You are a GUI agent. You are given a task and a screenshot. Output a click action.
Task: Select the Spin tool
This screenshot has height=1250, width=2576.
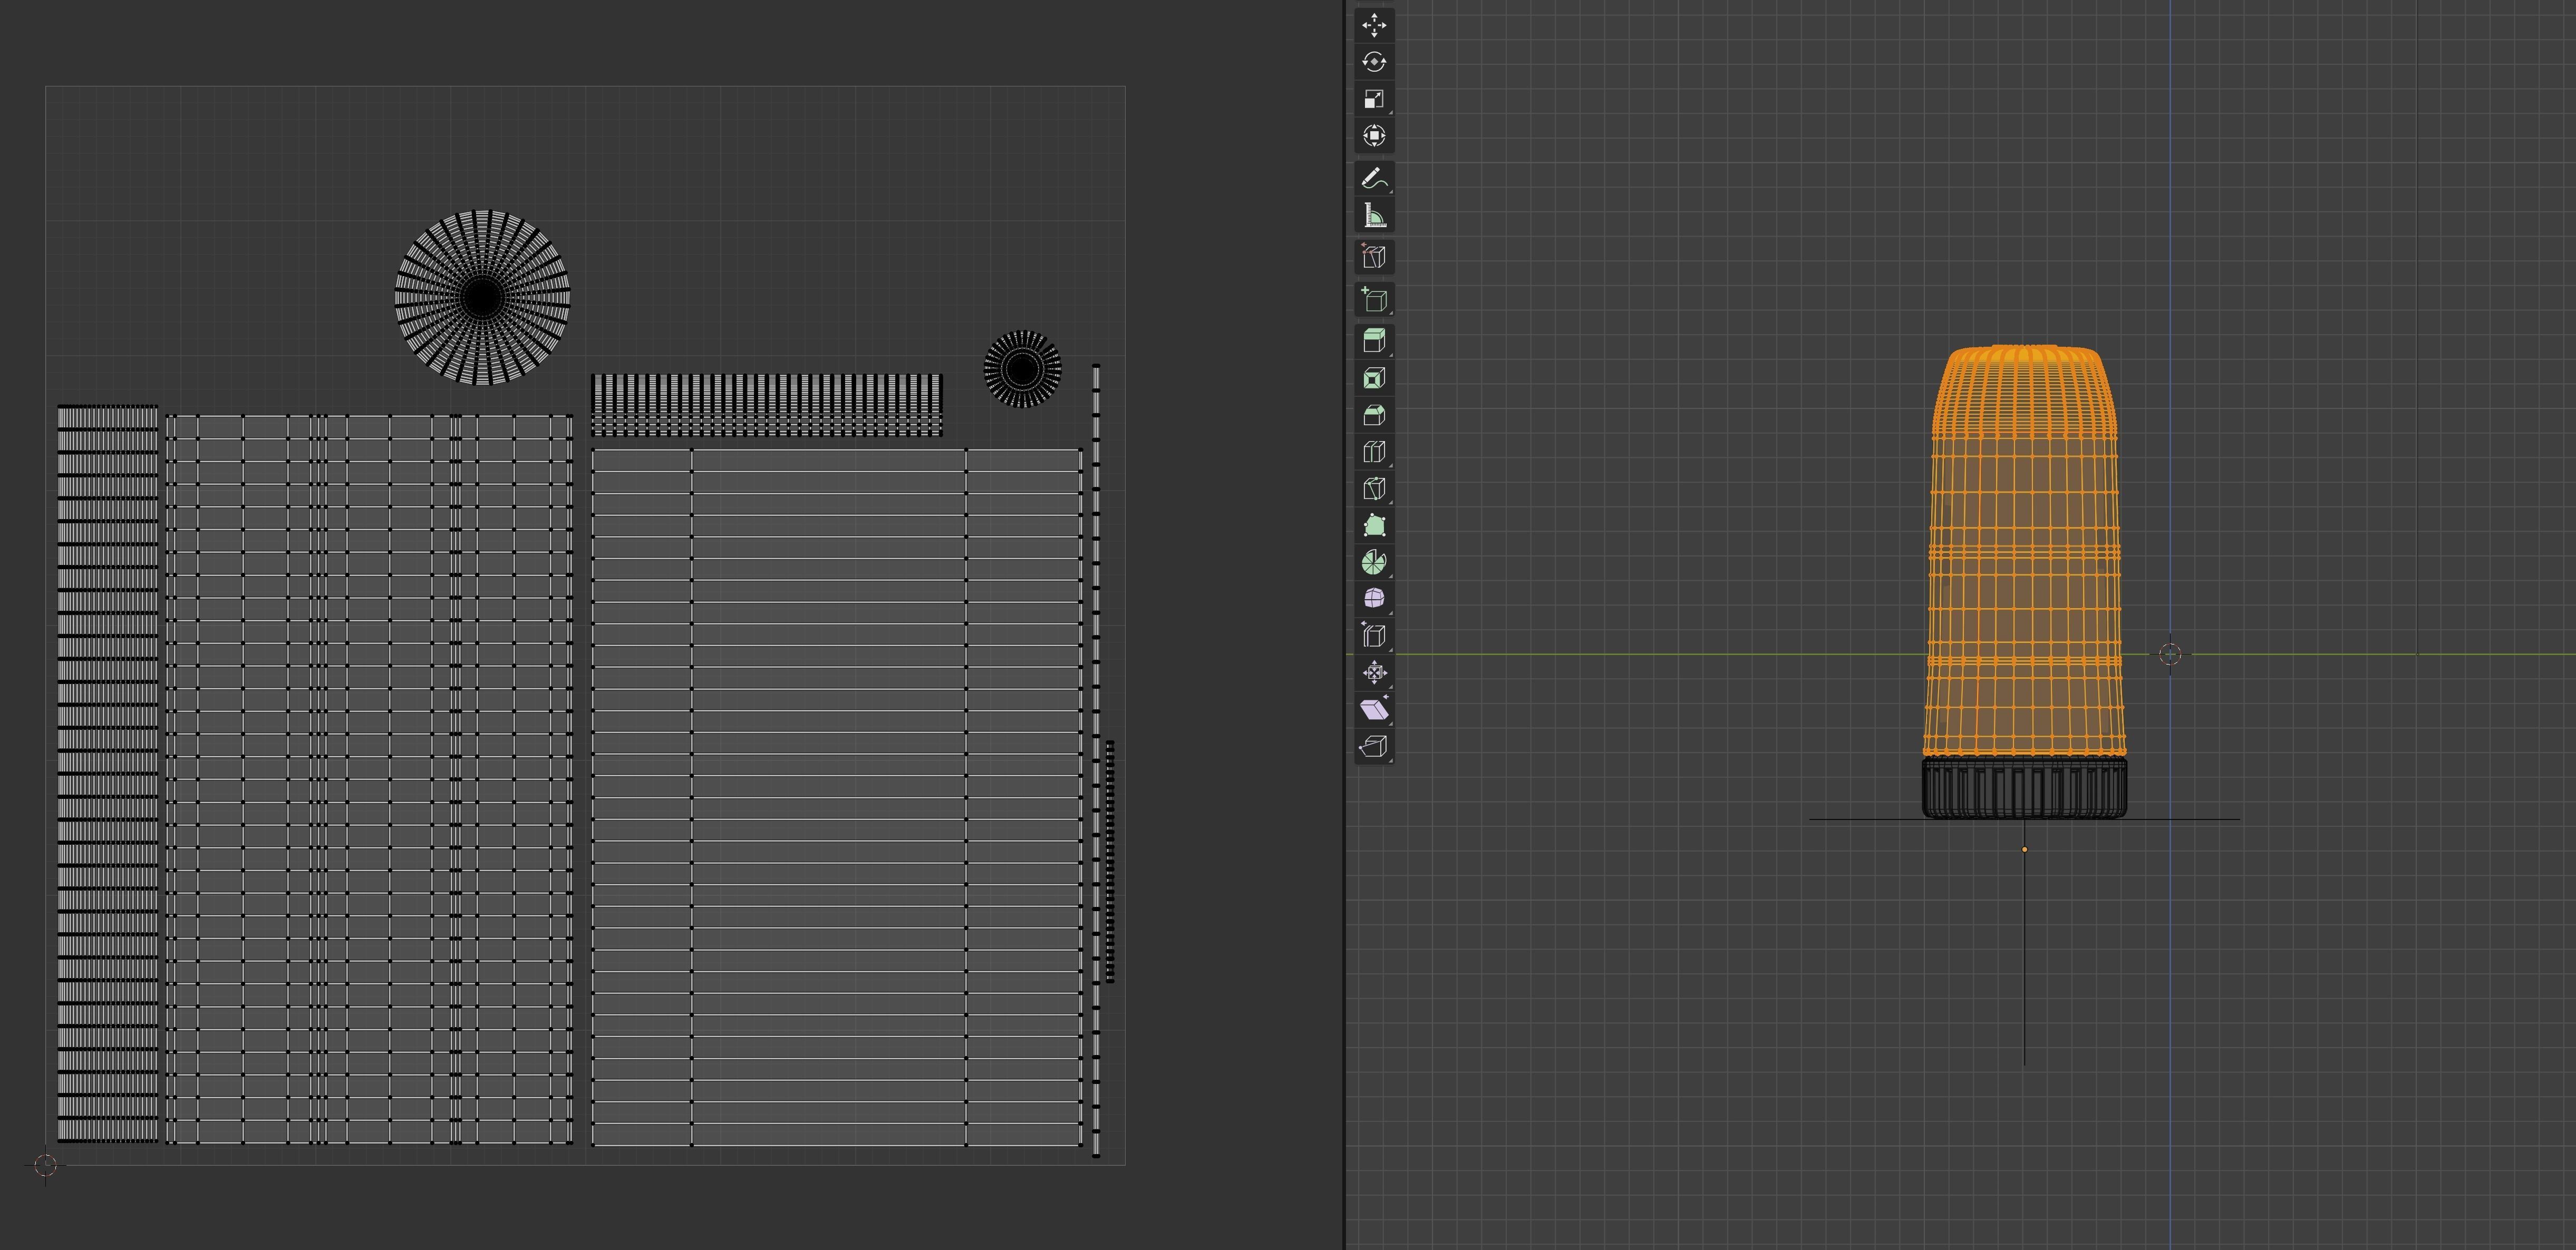[x=1374, y=562]
